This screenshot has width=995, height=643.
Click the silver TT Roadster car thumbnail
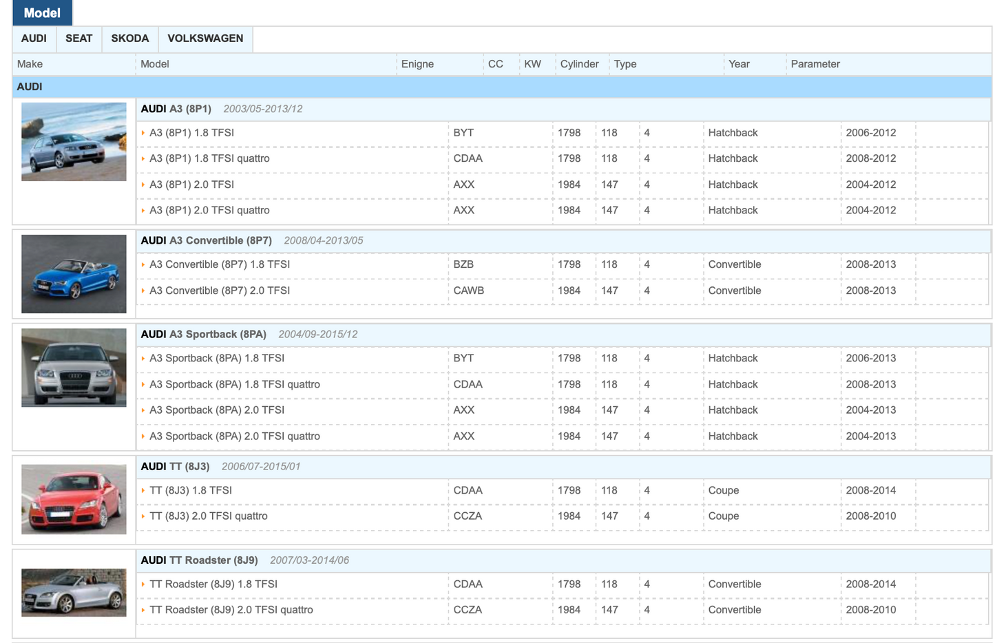74,593
